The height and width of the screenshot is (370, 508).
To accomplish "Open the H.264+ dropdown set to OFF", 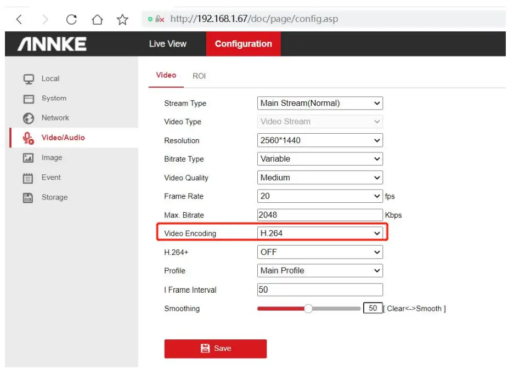I will pos(320,252).
